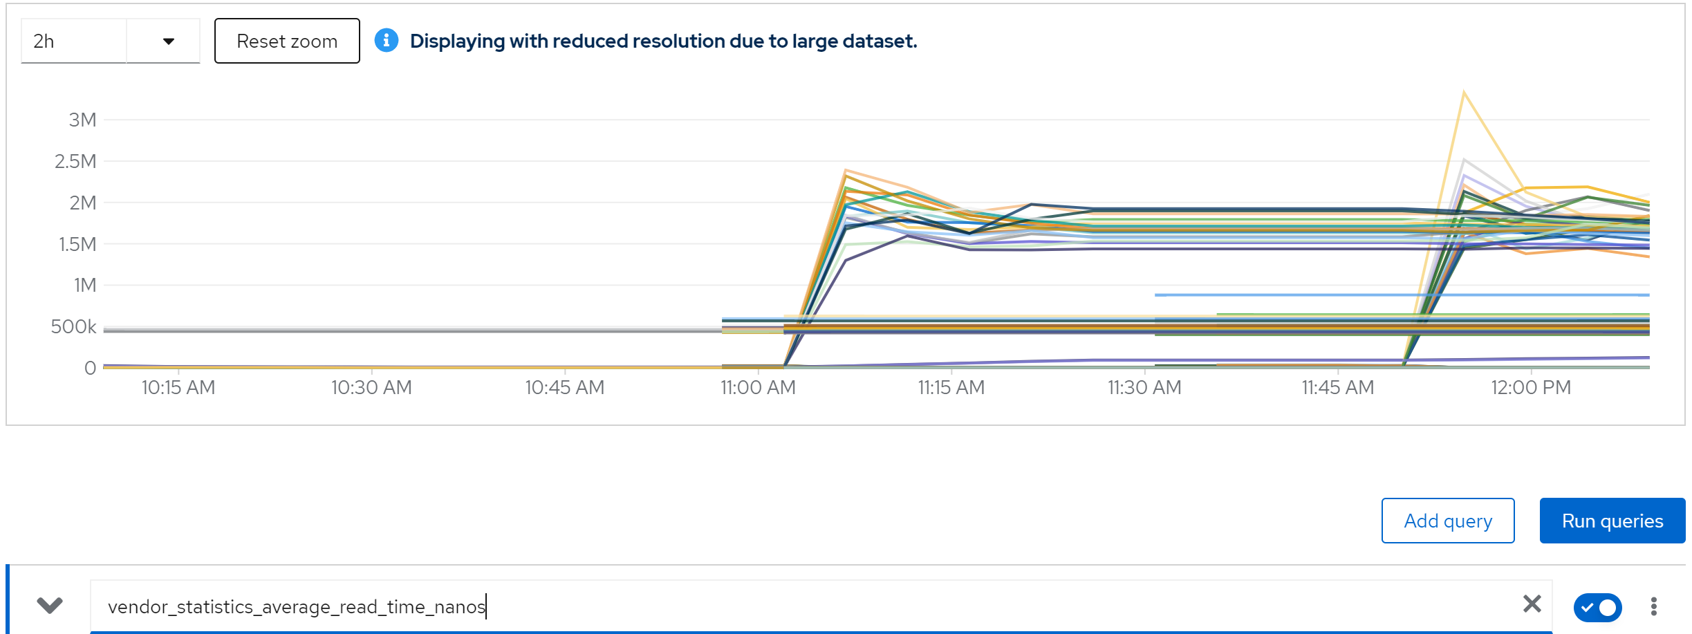Click the 2h time span text field
This screenshot has height=634, width=1692.
(x=74, y=41)
